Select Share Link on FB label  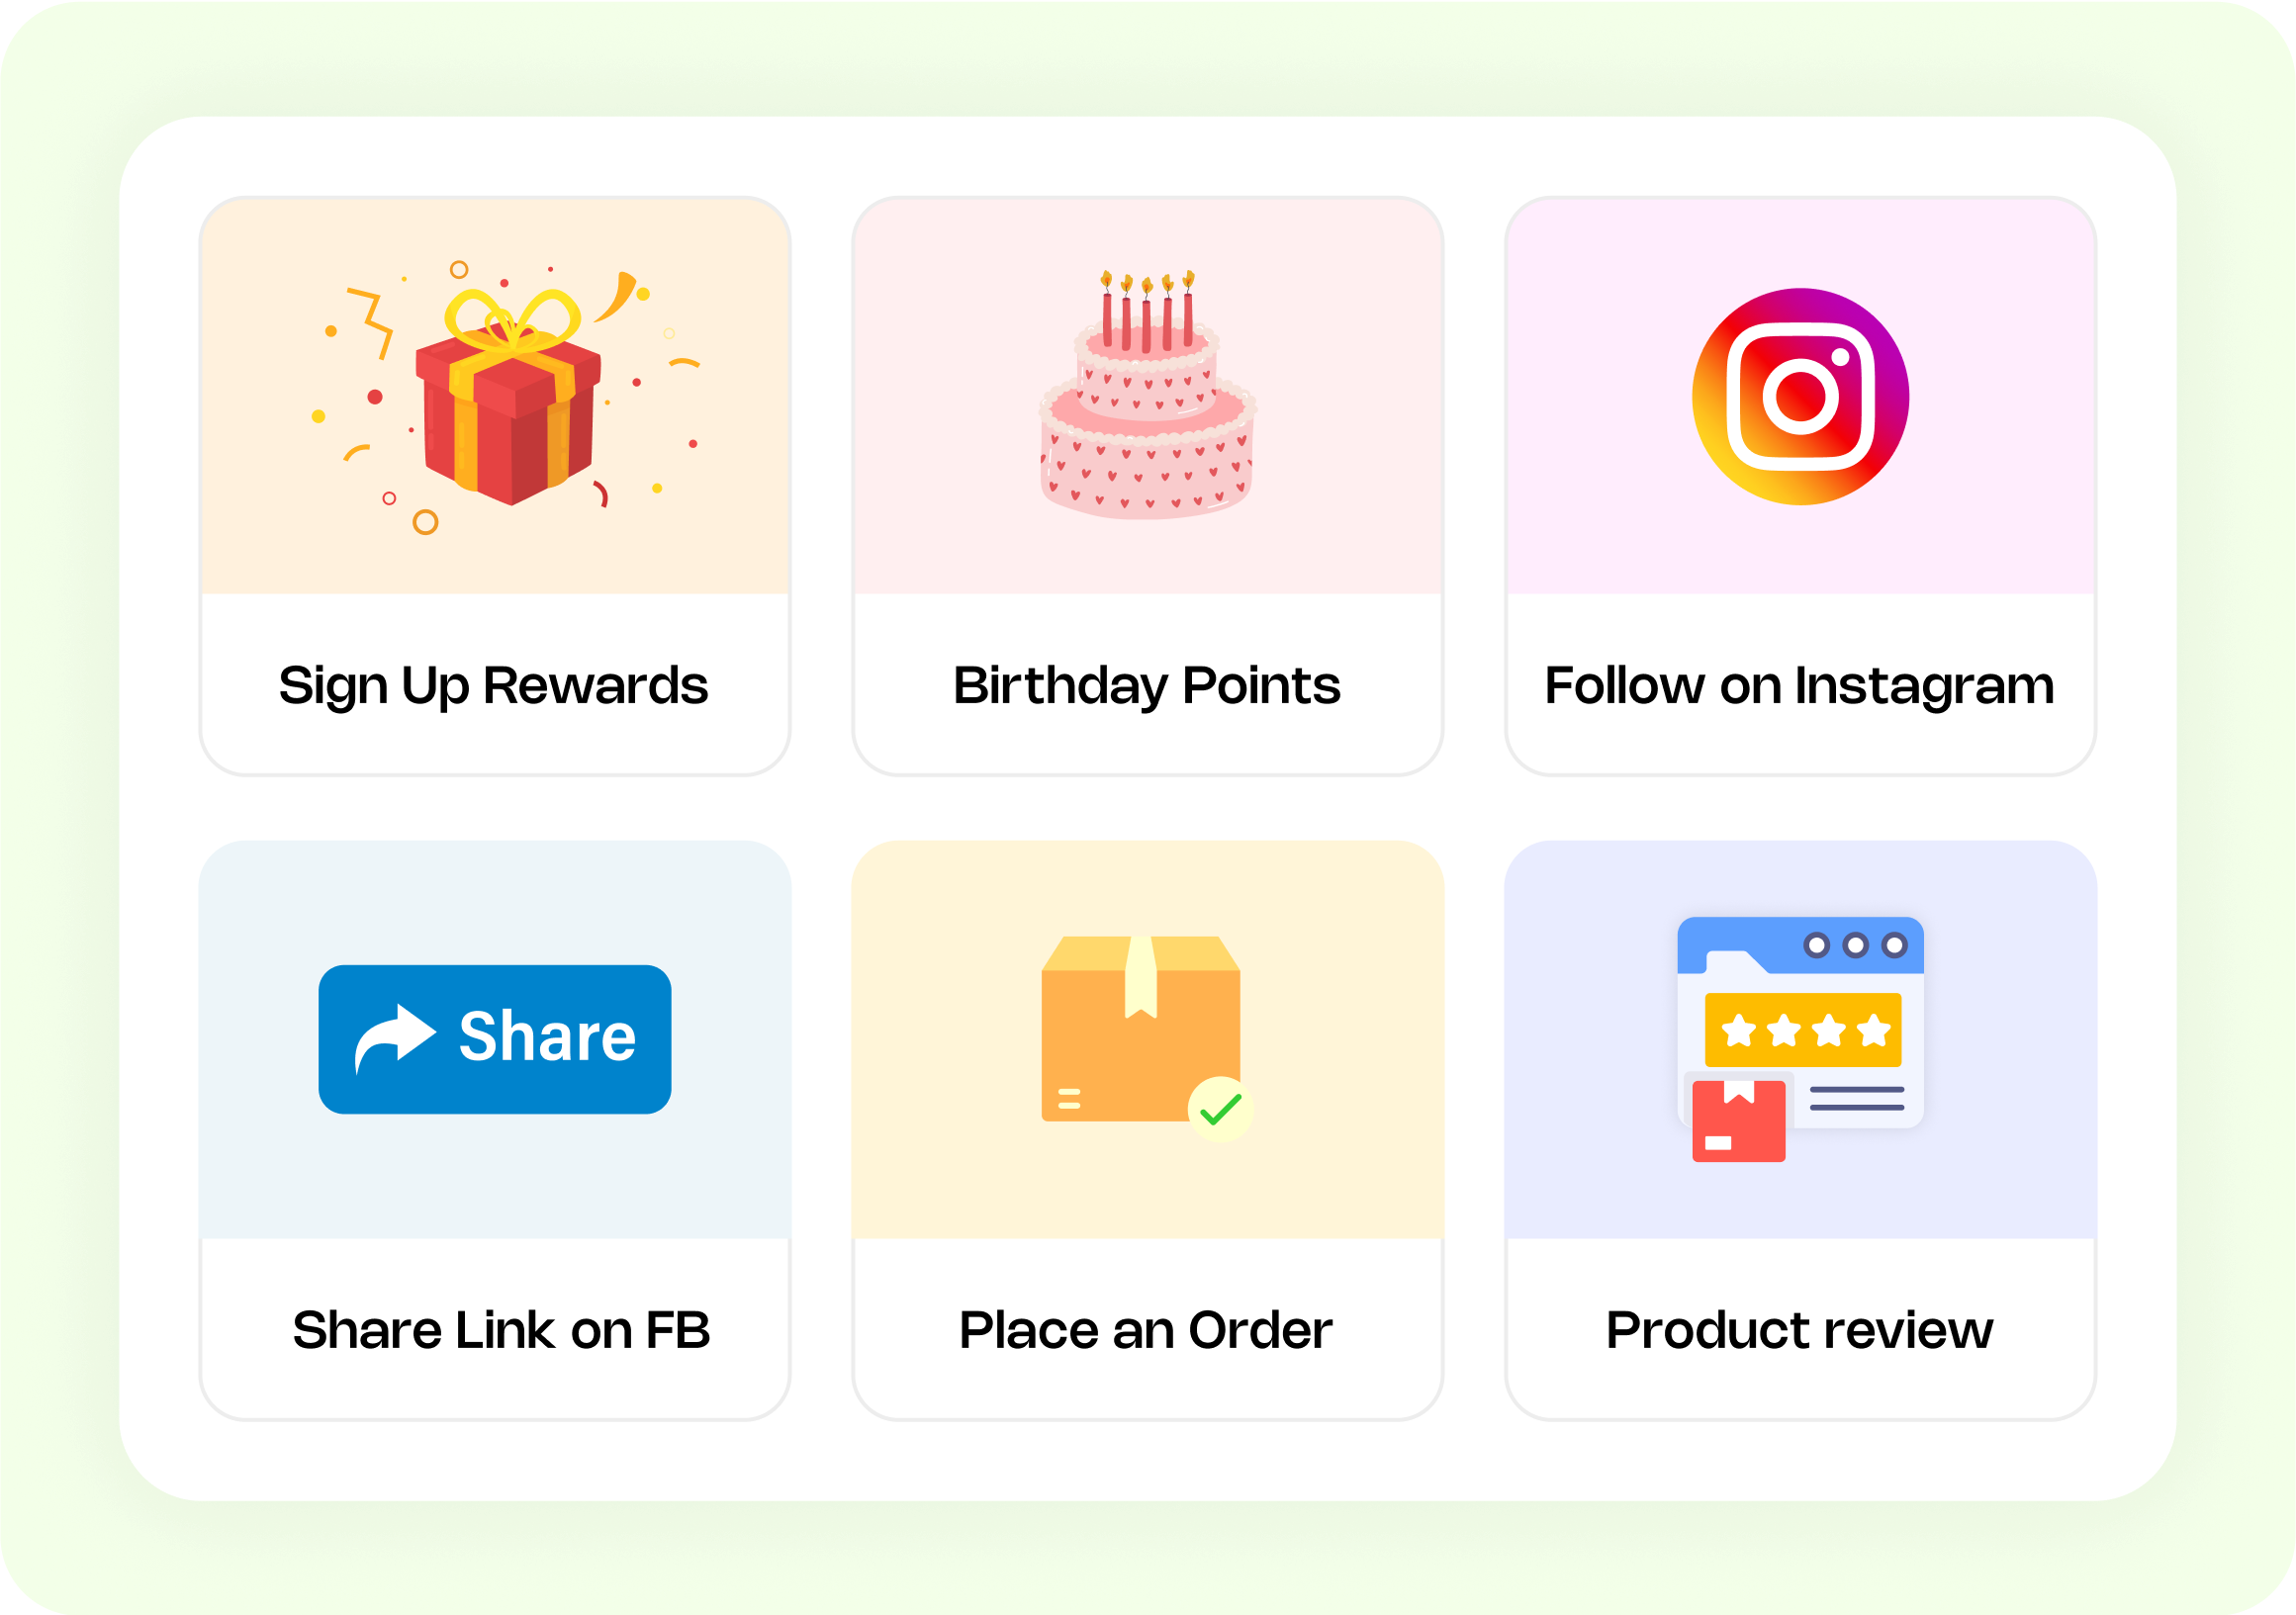pos(501,1330)
